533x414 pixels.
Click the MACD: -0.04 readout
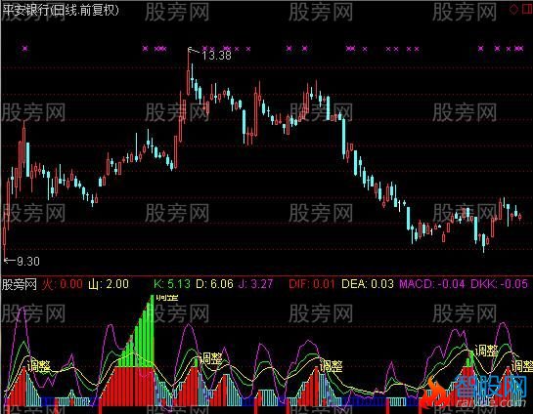coord(431,284)
